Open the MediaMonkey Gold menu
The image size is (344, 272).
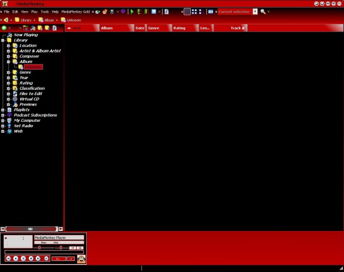tap(75, 12)
